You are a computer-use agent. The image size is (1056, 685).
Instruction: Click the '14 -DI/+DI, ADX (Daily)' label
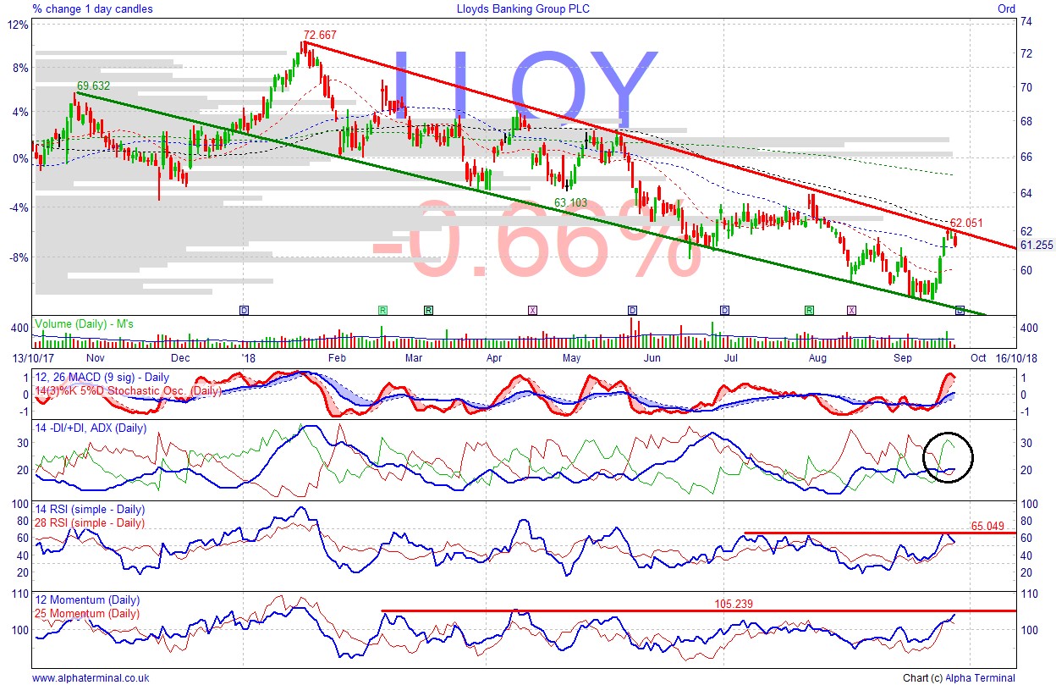(x=90, y=428)
